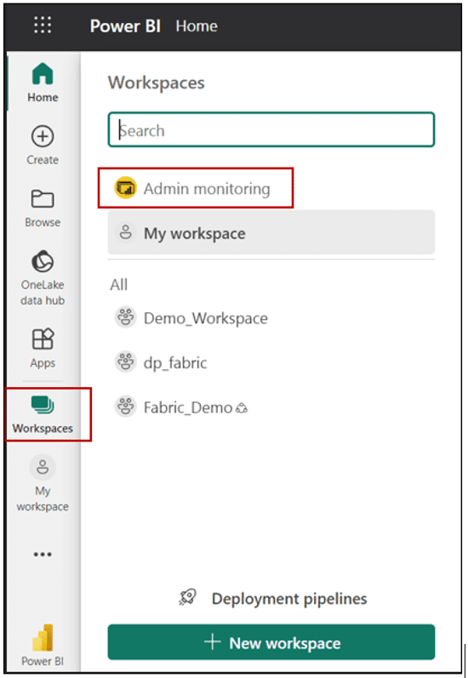Go to Home in the sidebar

pyautogui.click(x=43, y=83)
